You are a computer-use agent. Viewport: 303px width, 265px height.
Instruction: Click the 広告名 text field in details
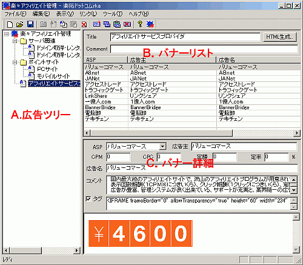point(202,169)
